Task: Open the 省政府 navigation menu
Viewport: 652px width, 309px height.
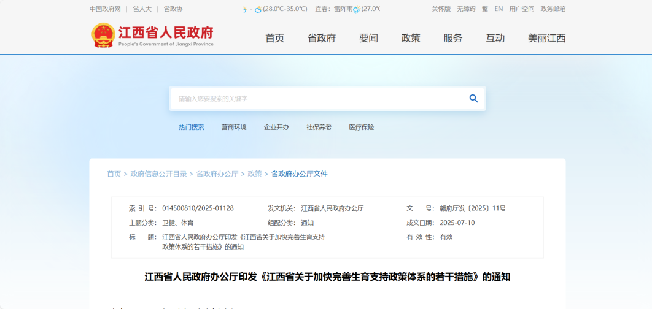Action: pos(321,38)
